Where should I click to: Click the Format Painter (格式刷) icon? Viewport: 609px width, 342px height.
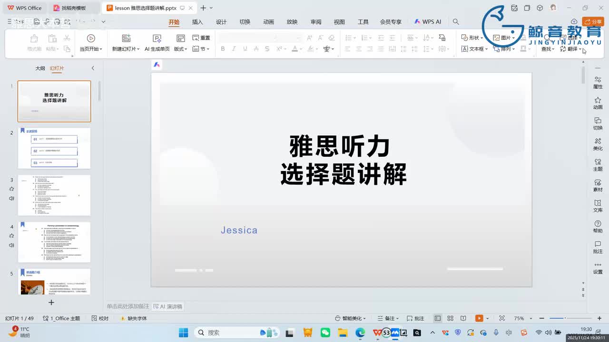click(34, 38)
